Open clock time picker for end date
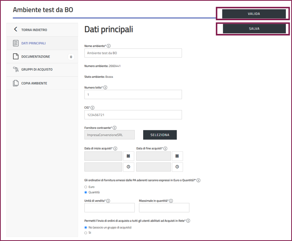Screen dimensions: 292x241 177,167
